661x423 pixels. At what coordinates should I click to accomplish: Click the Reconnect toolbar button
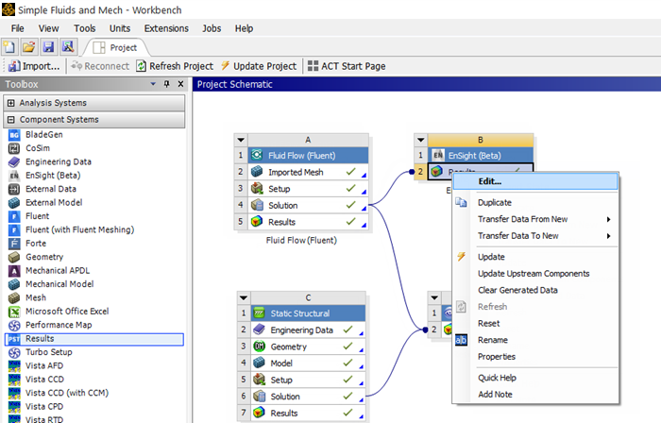tap(100, 66)
